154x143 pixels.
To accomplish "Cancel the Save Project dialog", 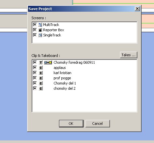I will click(x=98, y=123).
